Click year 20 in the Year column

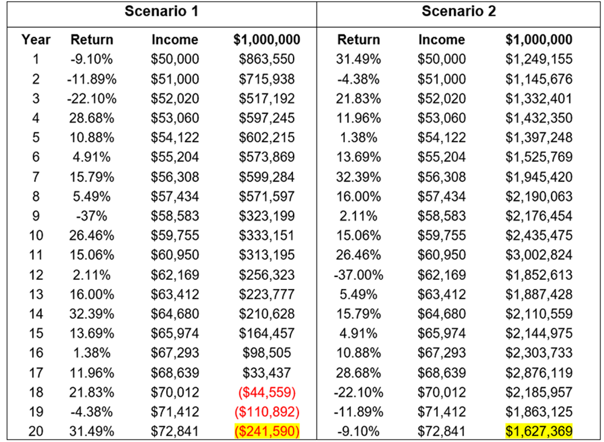[36, 432]
